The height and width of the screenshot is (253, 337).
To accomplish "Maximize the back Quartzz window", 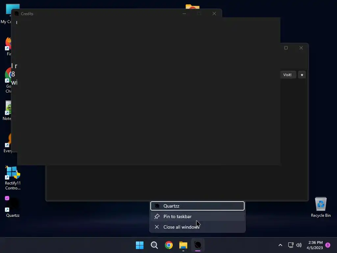I will [x=286, y=48].
